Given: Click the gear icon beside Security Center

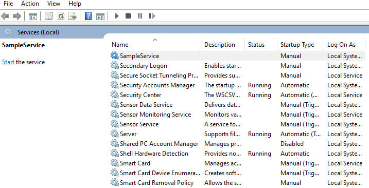Looking at the screenshot, I should click(115, 95).
